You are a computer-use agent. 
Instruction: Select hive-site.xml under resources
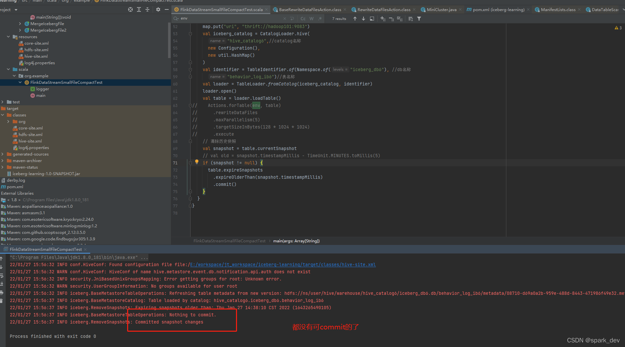tap(36, 56)
